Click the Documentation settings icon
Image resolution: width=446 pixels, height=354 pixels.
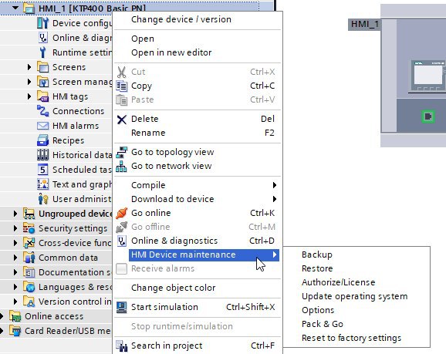pyautogui.click(x=29, y=272)
